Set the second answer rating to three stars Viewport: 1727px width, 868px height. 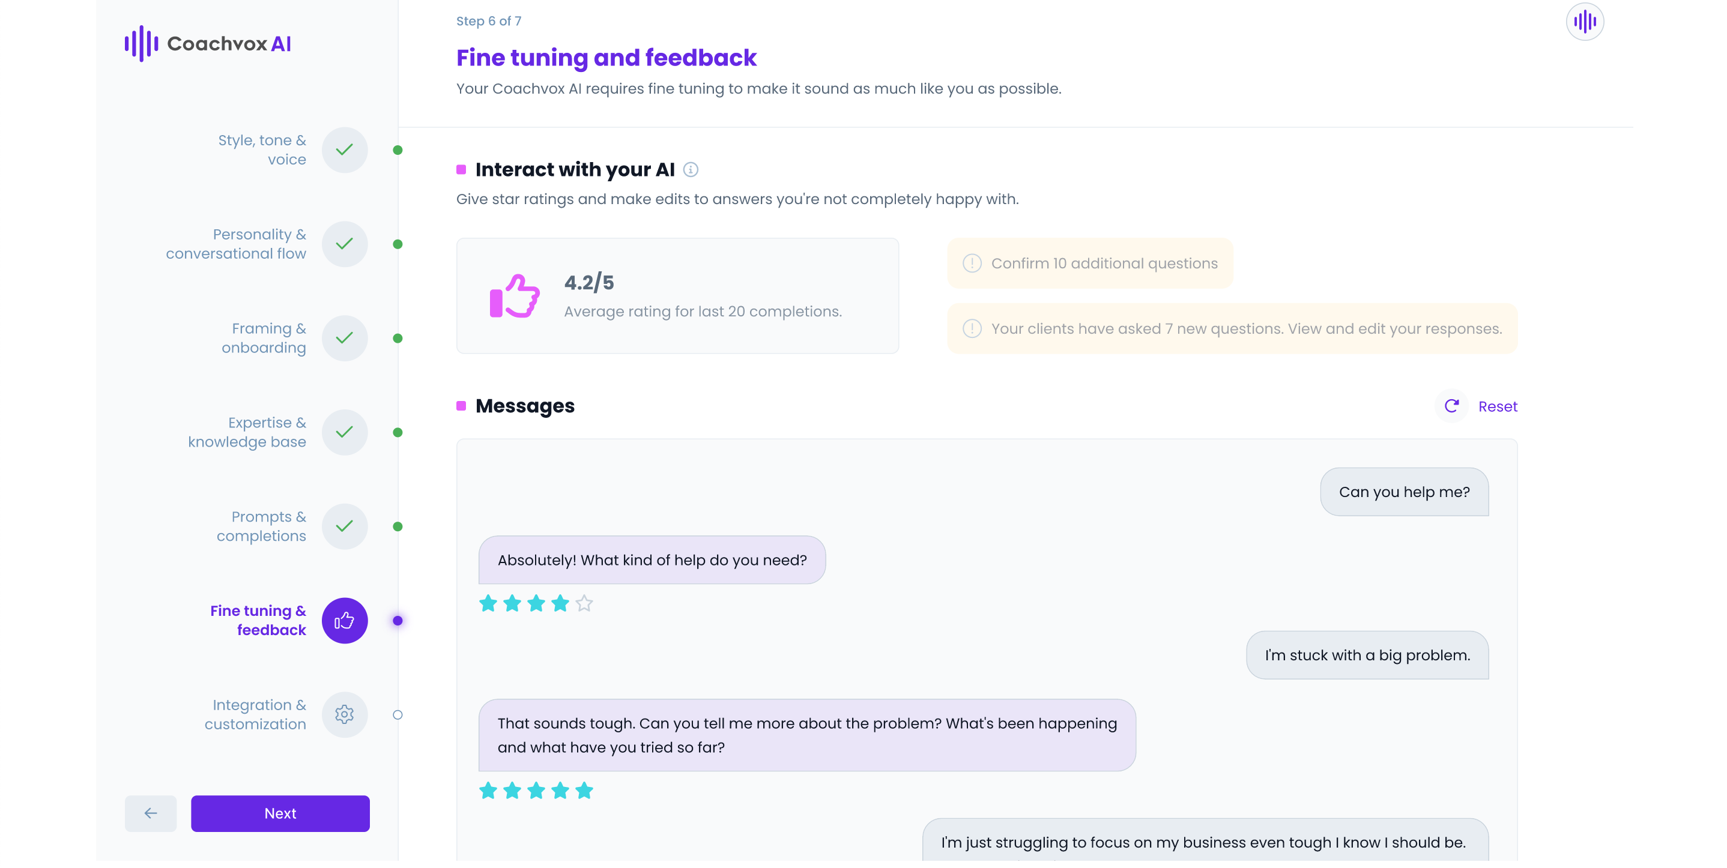[x=536, y=790]
